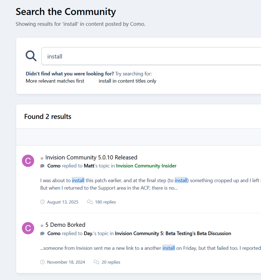Image resolution: width=261 pixels, height=280 pixels.
Task: Click comment bubble icon in the 5 Demo Borked result
Action: click(x=42, y=234)
